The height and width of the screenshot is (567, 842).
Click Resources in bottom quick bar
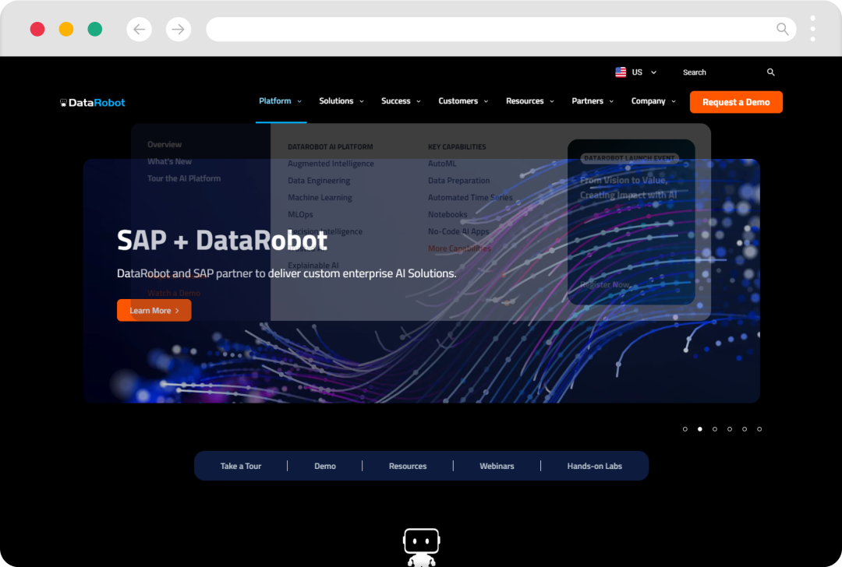coord(408,467)
